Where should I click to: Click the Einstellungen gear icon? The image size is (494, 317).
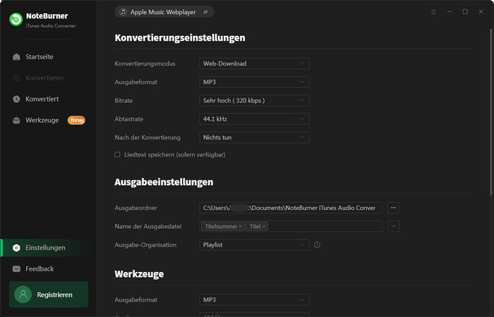[x=16, y=248]
